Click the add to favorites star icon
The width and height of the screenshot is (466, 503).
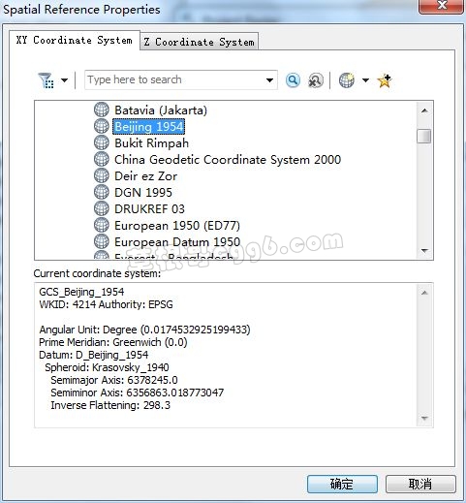coord(385,80)
